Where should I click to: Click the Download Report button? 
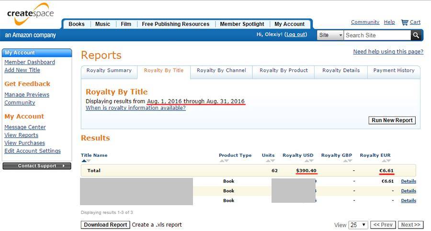105,225
